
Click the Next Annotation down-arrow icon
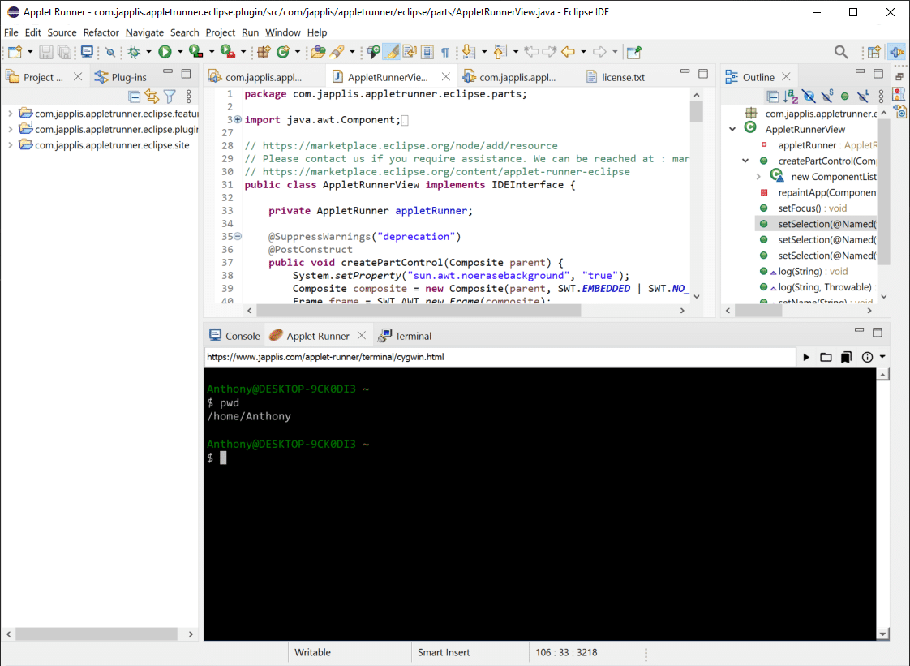coord(468,52)
